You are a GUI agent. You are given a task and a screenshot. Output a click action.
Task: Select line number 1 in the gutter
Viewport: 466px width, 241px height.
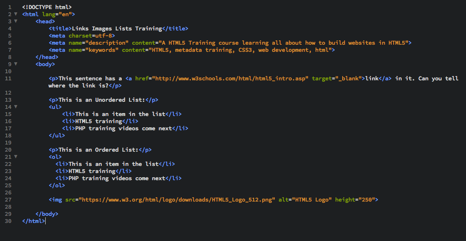click(x=10, y=7)
